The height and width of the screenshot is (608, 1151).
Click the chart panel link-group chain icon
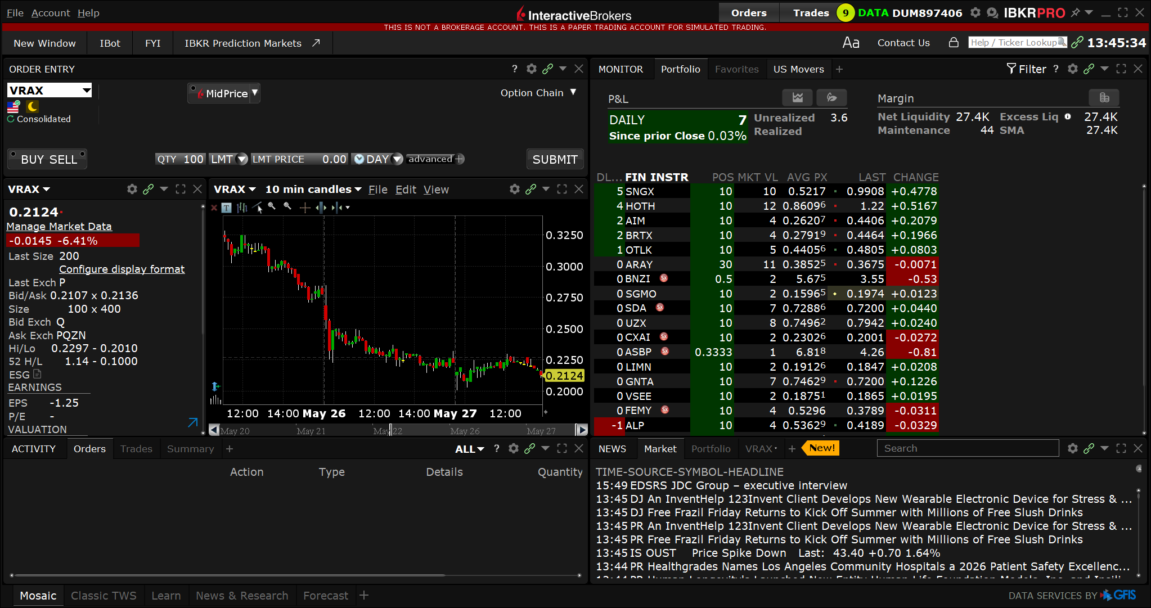click(530, 189)
